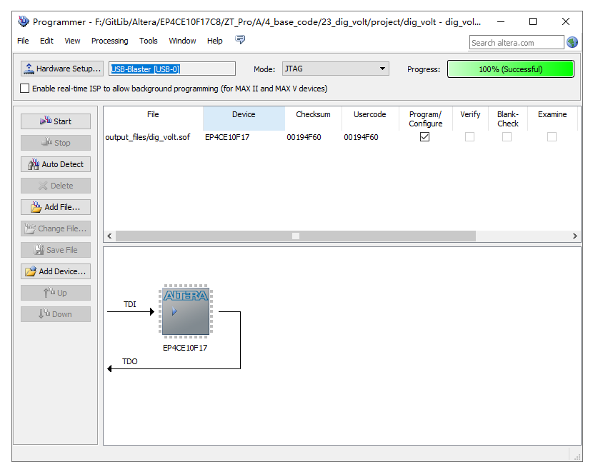Click checksum value 00194F60

304,137
